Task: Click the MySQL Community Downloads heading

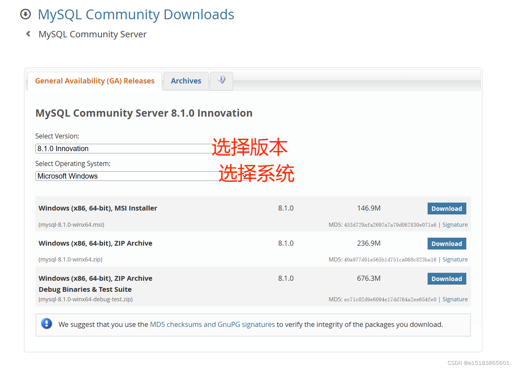Action: coord(136,15)
